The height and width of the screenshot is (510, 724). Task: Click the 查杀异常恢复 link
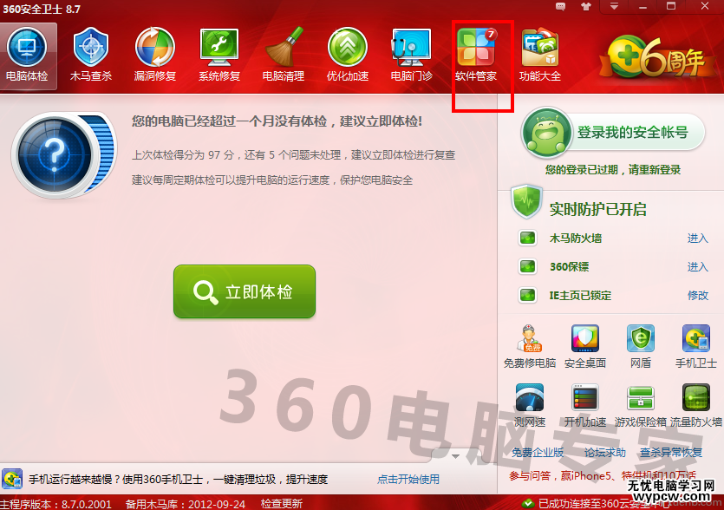tap(671, 452)
